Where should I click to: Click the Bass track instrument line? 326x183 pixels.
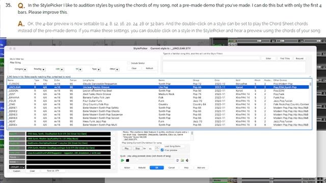point(68,134)
